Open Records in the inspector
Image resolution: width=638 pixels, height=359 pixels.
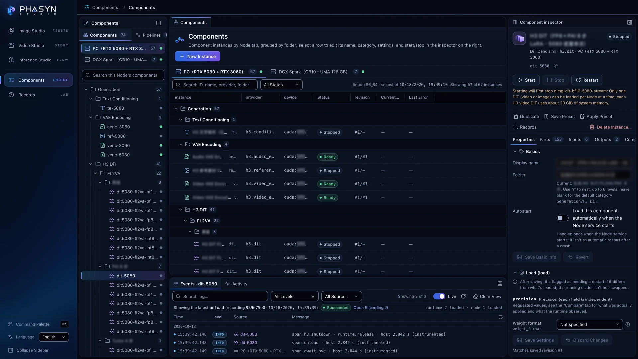pyautogui.click(x=525, y=127)
